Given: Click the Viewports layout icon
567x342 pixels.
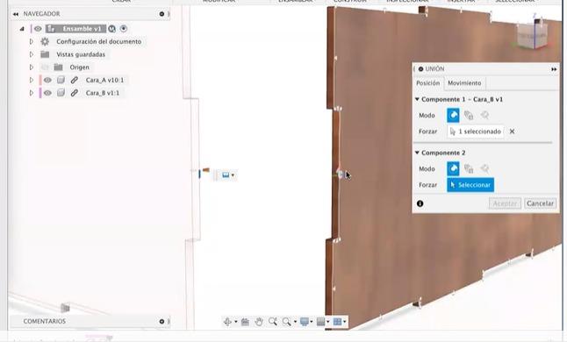Looking at the screenshot, I should (x=337, y=322).
